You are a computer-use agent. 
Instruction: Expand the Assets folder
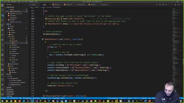[x=12, y=30]
